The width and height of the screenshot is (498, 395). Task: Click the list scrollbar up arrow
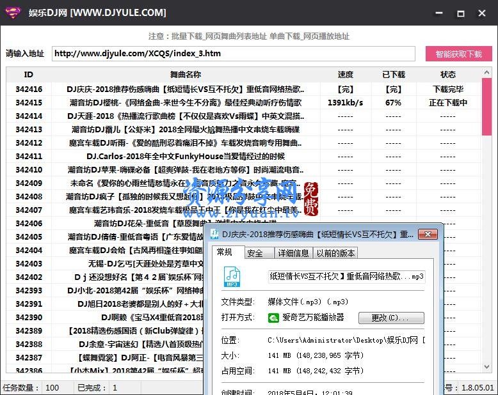(x=486, y=73)
